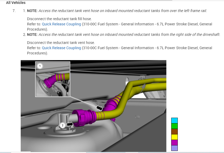Click the inset detail image of the fill hose
224x153 pixels.
[x=53, y=79]
